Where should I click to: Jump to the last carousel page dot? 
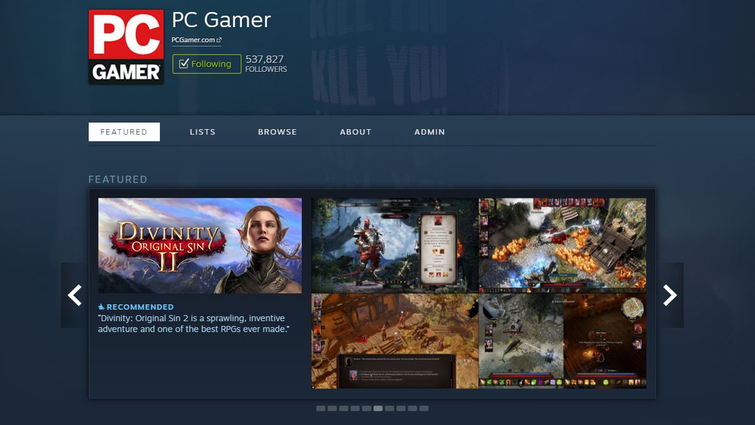click(x=423, y=409)
